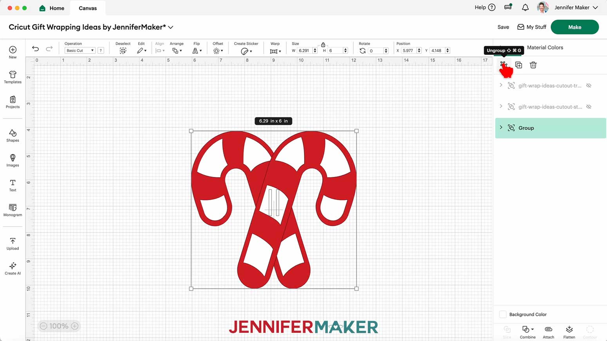
Task: Switch to the Home tab
Action: pos(52,8)
